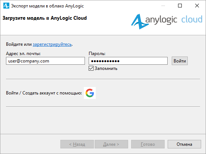Focus the Пароль password field
This screenshot has height=154, width=206.
(128, 61)
